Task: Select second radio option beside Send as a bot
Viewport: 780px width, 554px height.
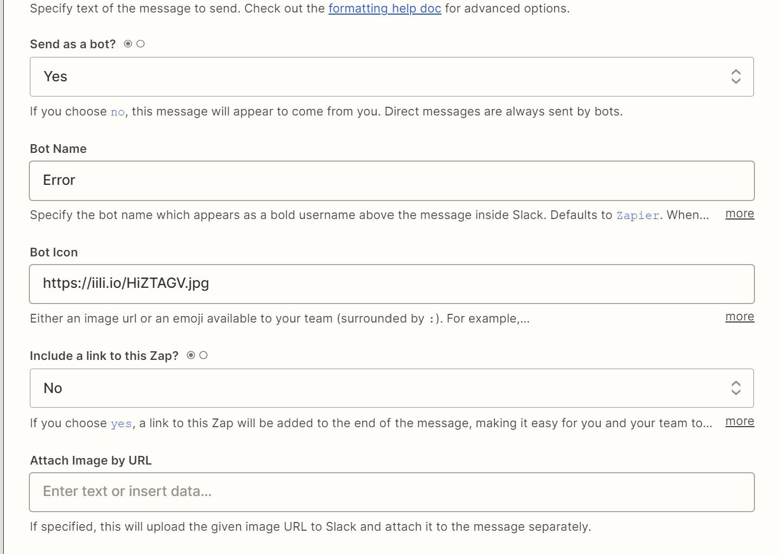Action: pos(140,44)
